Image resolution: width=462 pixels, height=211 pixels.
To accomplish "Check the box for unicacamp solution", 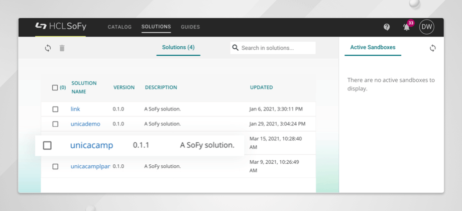I will tap(47, 145).
